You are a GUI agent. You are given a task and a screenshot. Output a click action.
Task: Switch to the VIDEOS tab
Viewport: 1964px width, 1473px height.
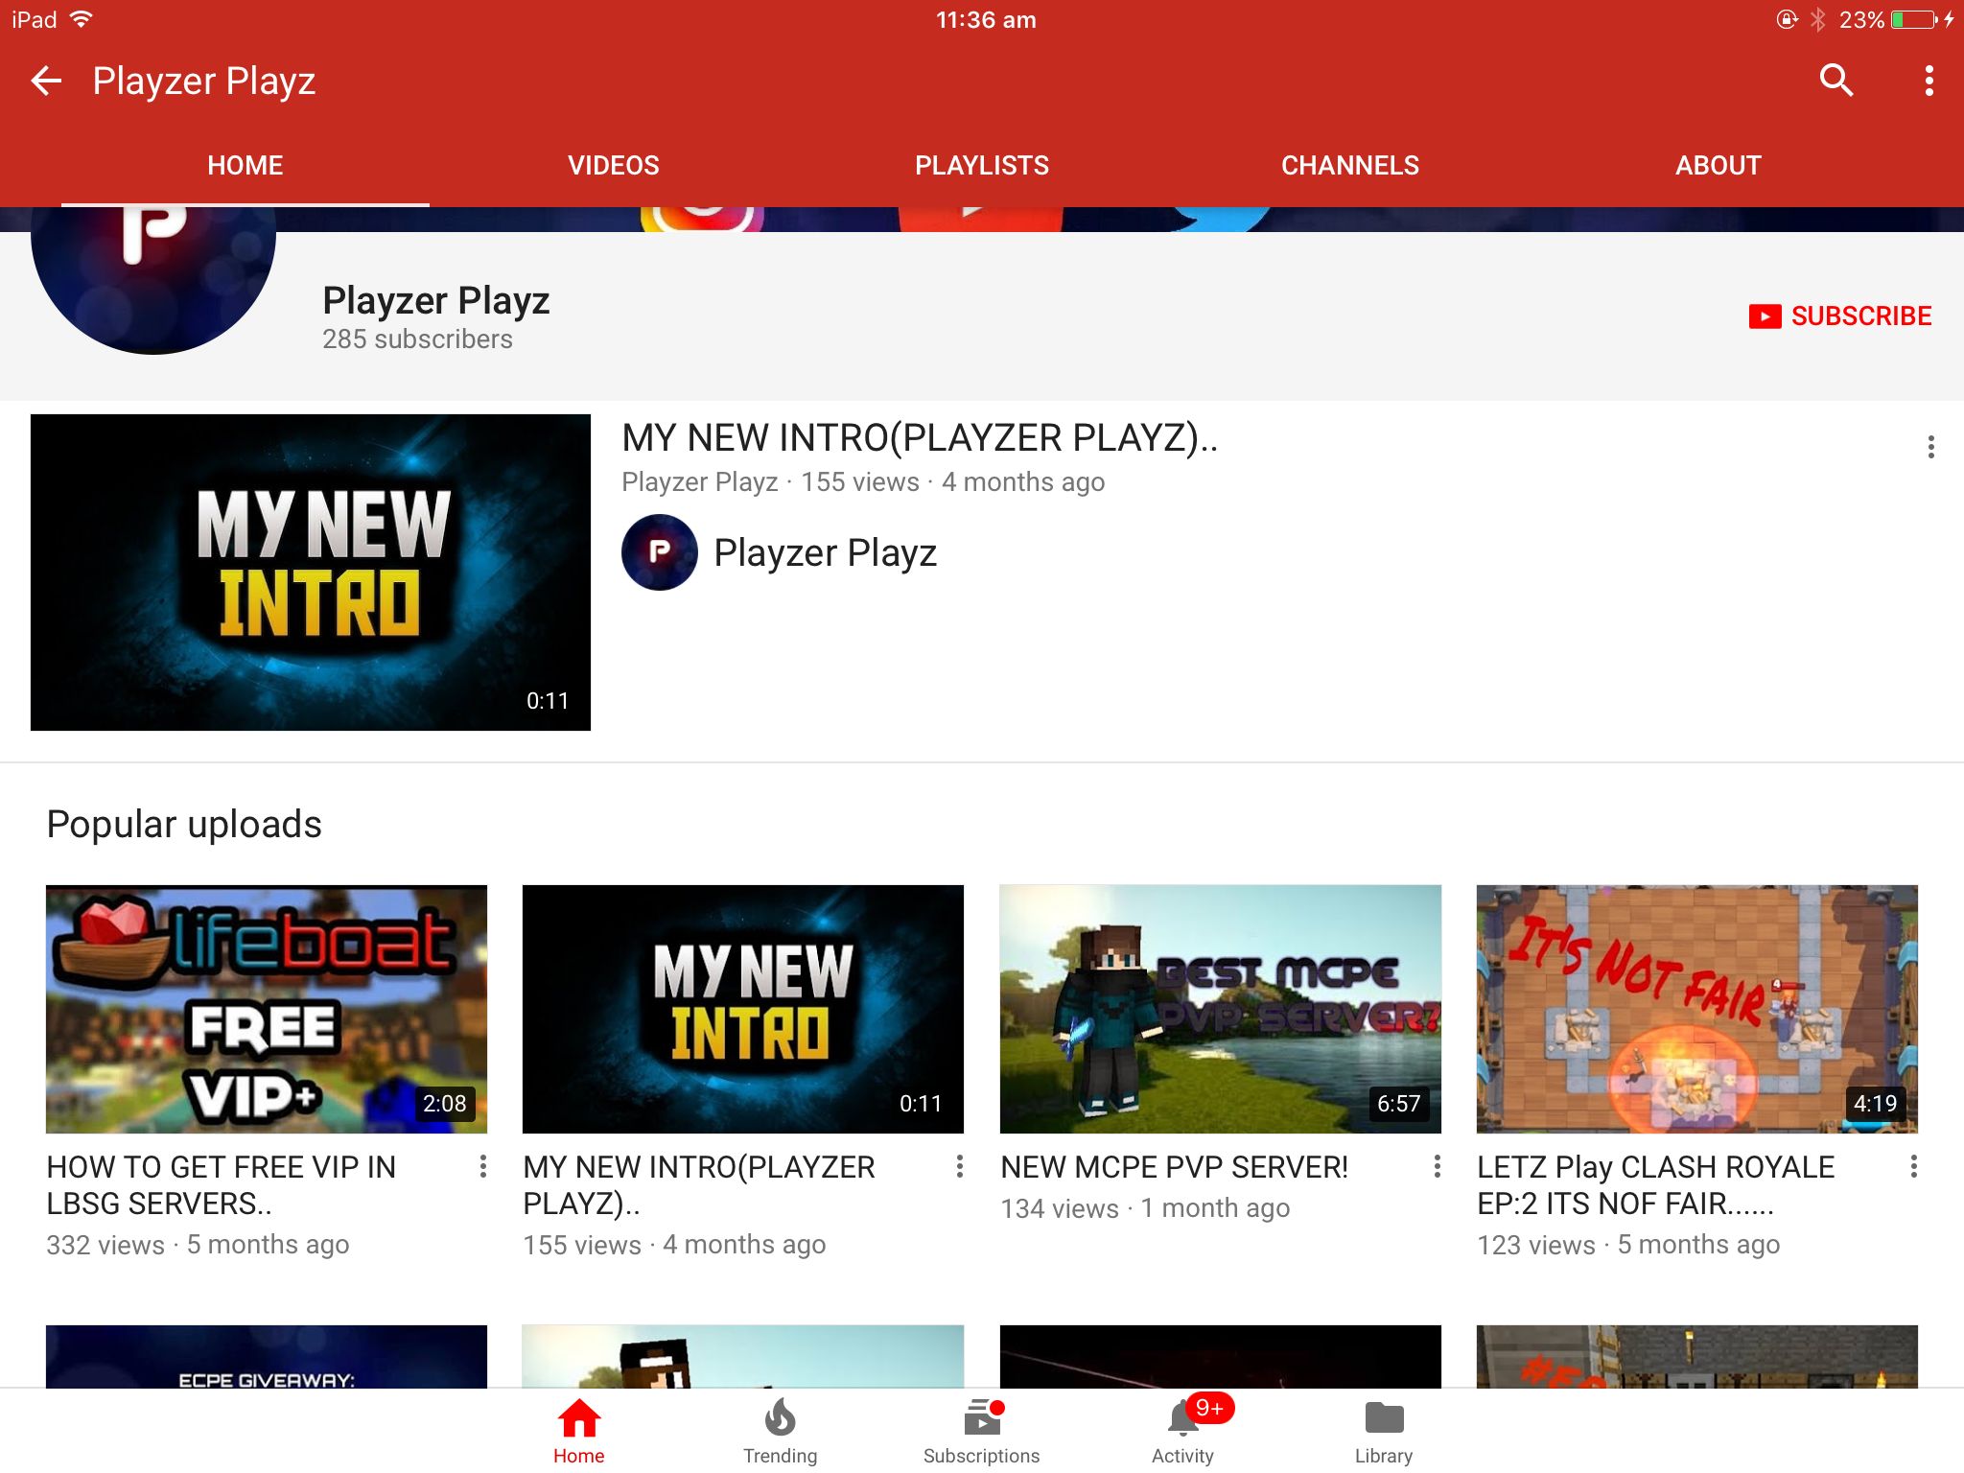point(614,165)
